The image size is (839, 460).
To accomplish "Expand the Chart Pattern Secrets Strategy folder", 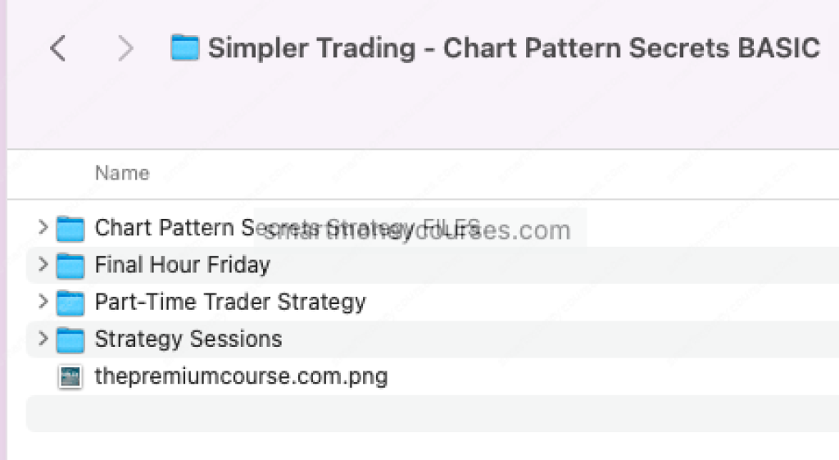I will point(43,227).
